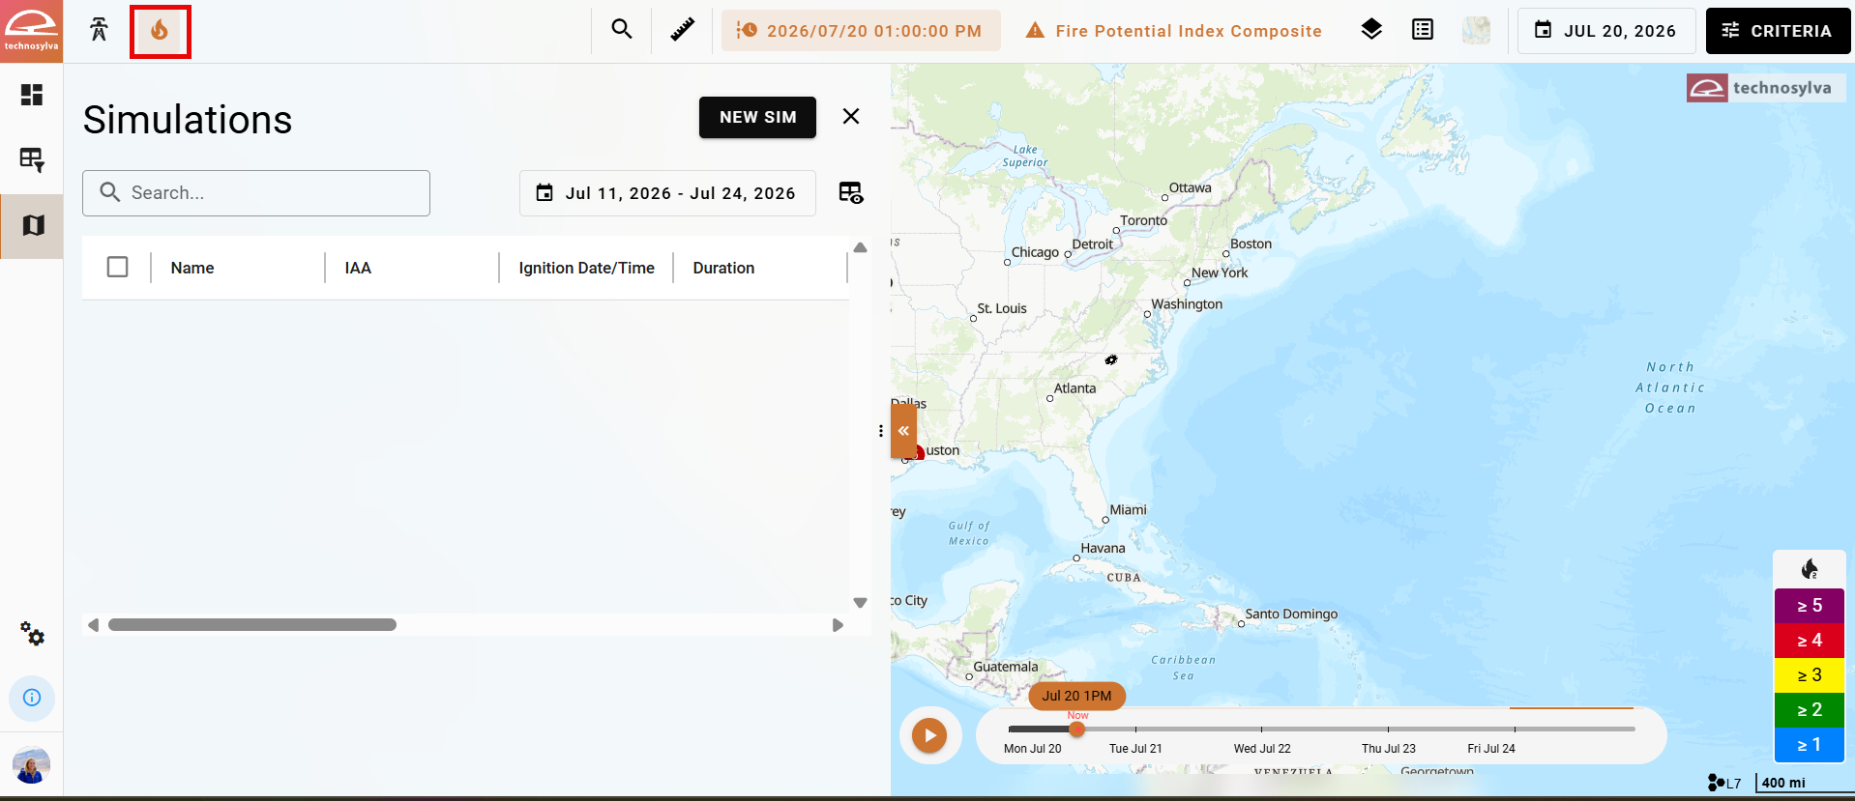Focus the simulations Search field
This screenshot has height=801, width=1855.
[x=256, y=193]
